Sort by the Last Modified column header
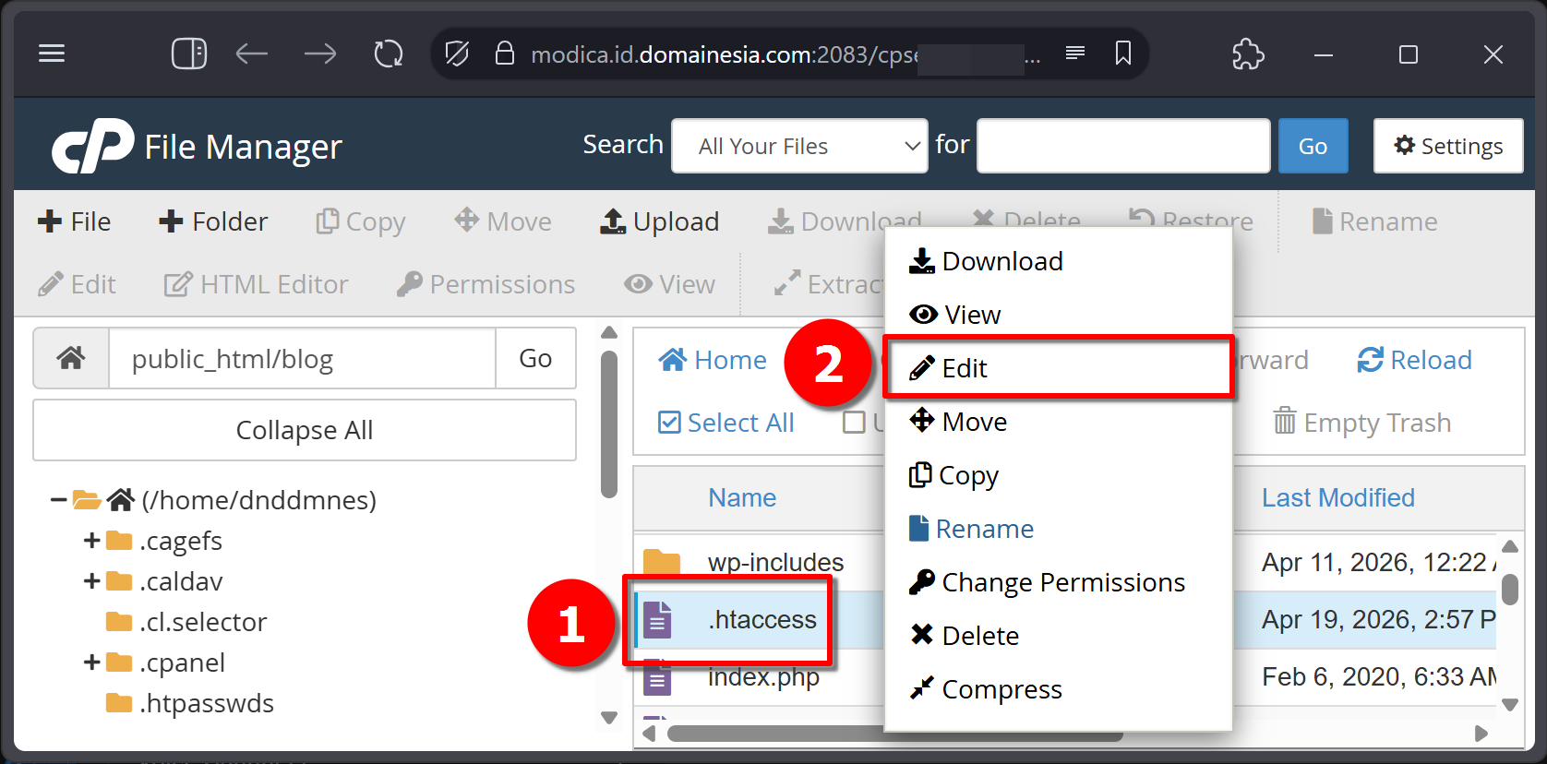This screenshot has width=1547, height=764. pos(1337,498)
